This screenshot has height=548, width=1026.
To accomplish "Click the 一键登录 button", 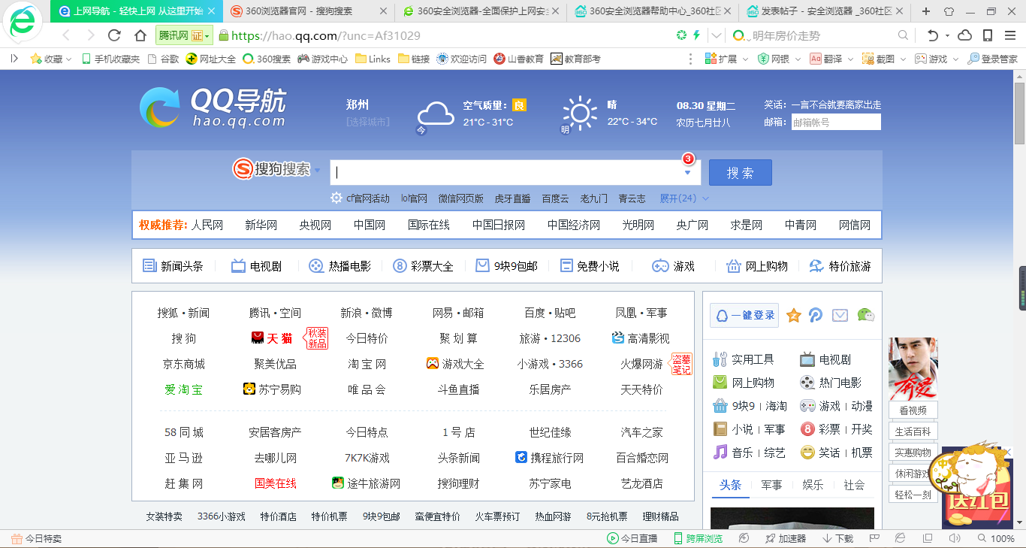I will tap(744, 316).
